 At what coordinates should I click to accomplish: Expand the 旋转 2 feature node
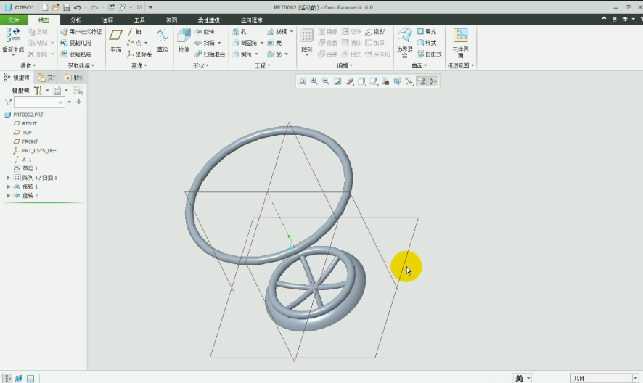[x=9, y=196]
